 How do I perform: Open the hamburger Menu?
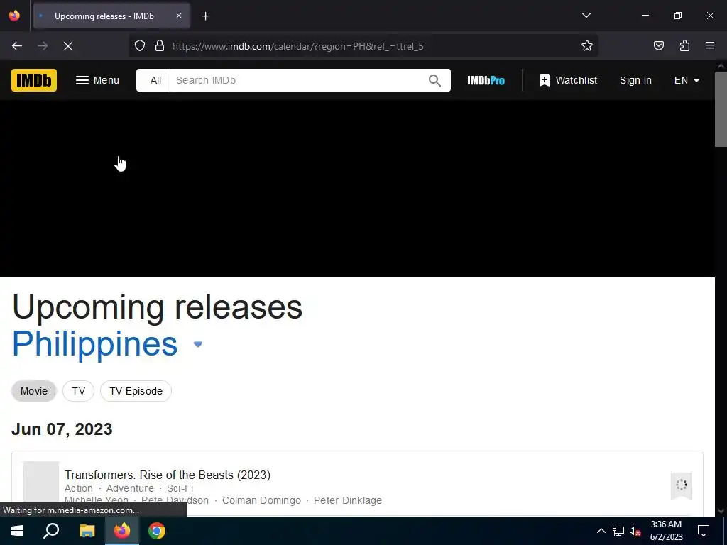point(97,80)
